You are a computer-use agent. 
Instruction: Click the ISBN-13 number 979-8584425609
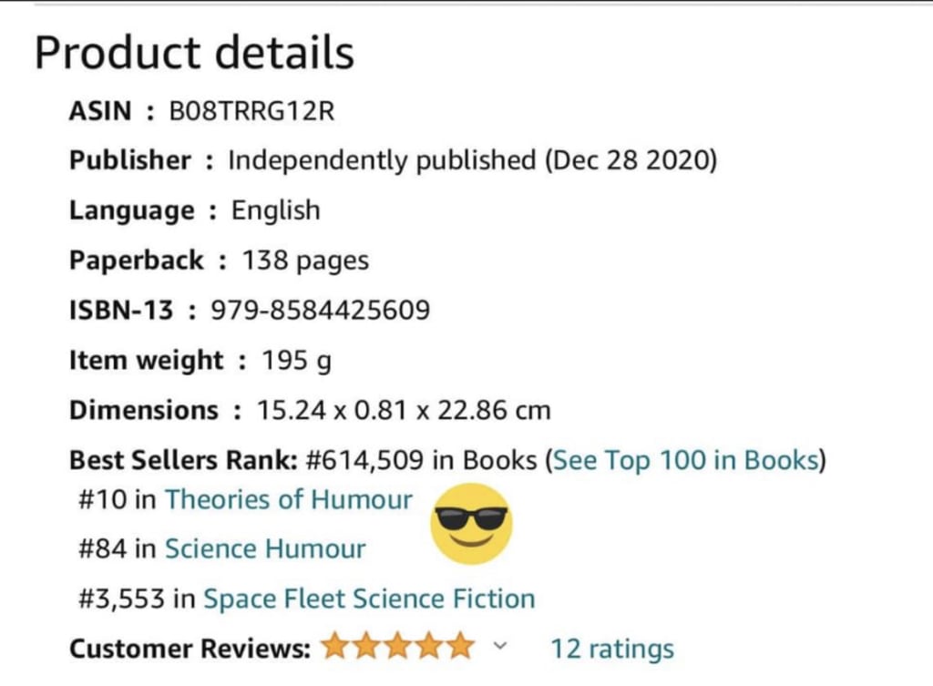[x=320, y=311]
